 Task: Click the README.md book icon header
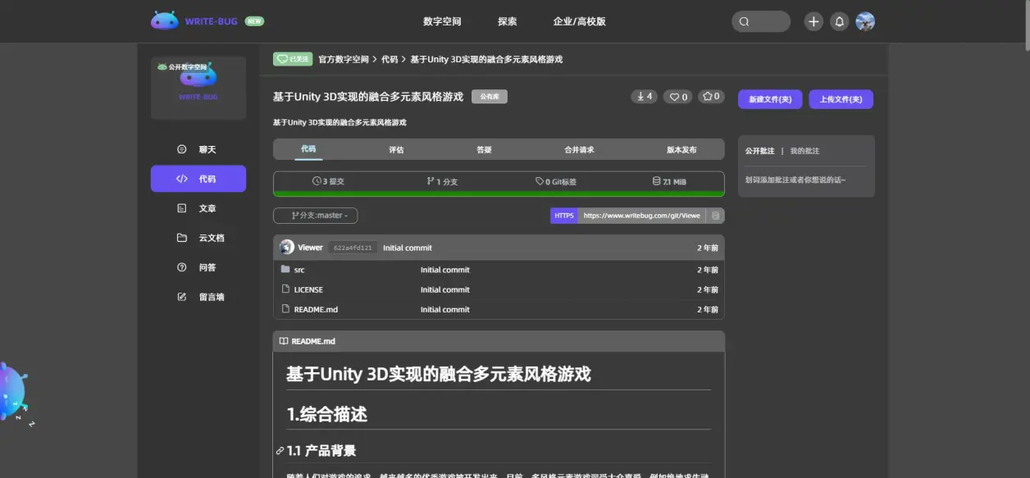coord(284,341)
